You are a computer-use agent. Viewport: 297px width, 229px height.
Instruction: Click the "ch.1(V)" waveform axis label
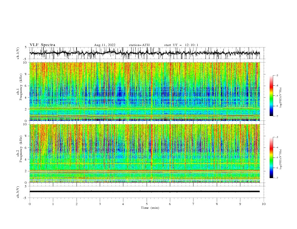pyautogui.click(x=18, y=53)
